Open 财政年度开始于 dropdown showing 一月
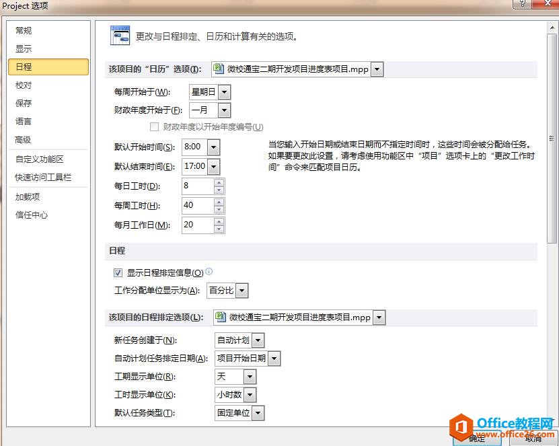This screenshot has width=559, height=446. click(224, 110)
